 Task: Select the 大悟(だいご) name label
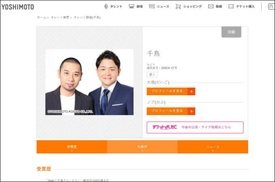tap(158, 83)
